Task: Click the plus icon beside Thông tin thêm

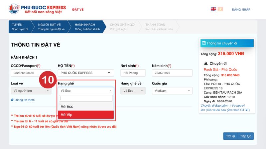Action: coord(12,100)
